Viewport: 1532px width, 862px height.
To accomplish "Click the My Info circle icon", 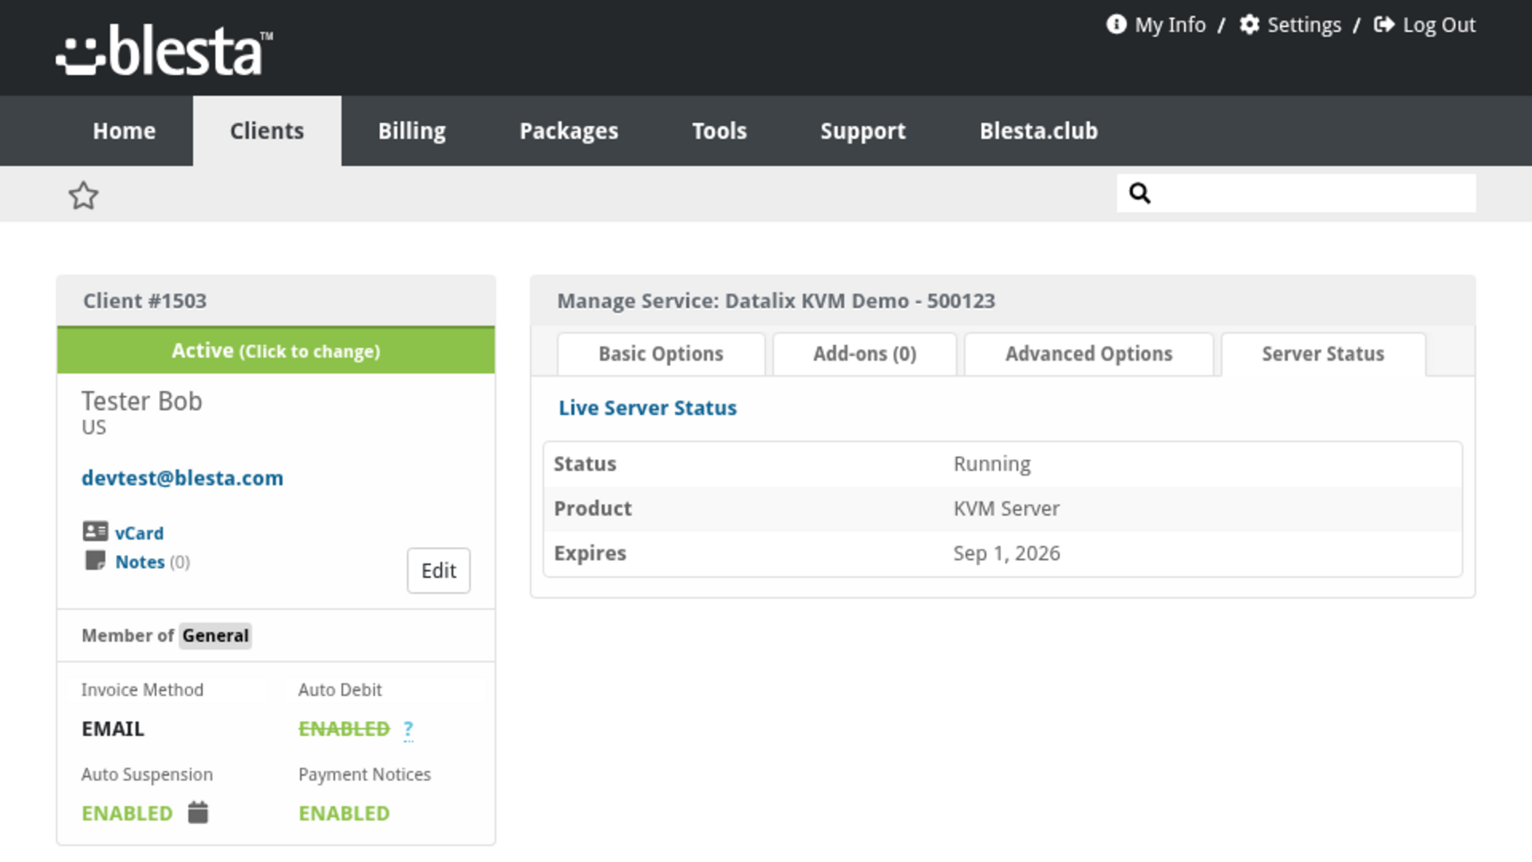I will click(x=1115, y=25).
